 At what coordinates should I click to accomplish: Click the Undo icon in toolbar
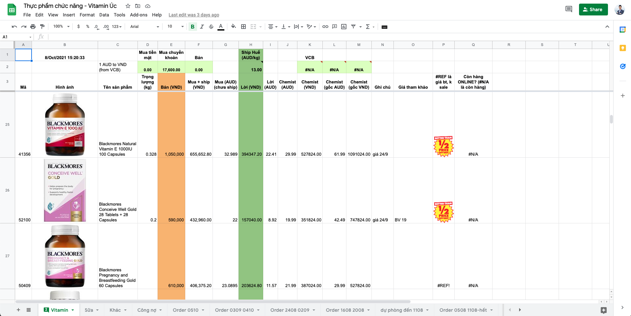pyautogui.click(x=14, y=27)
